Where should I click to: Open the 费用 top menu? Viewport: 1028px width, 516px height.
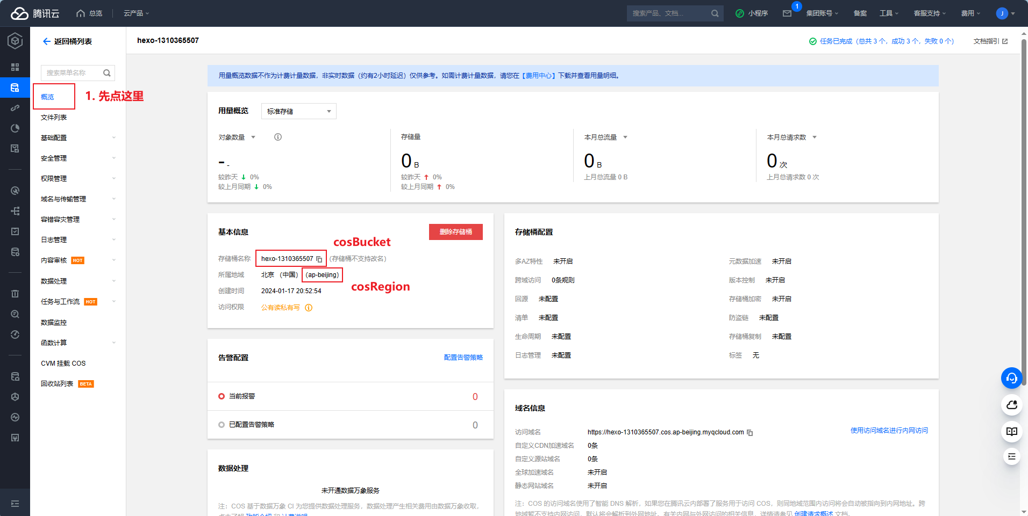tap(970, 13)
